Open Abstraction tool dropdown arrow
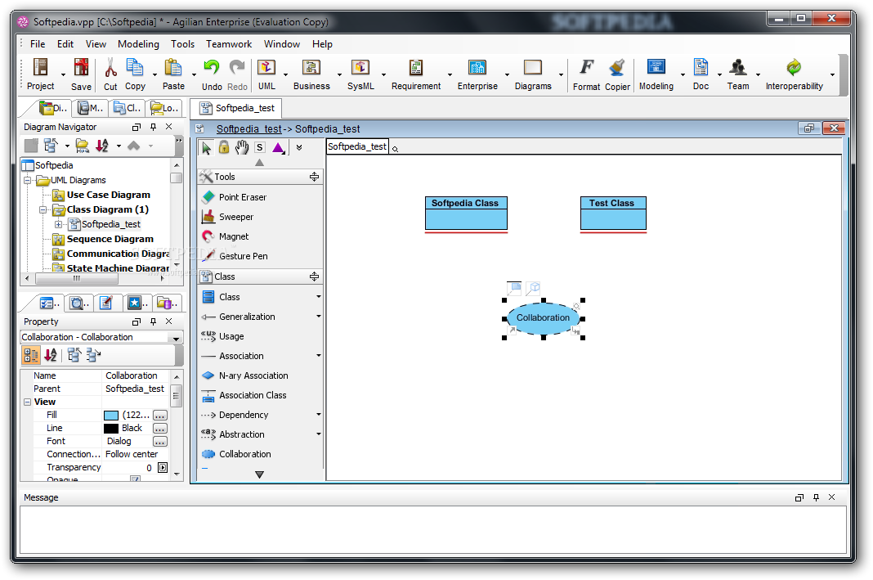Screen dimensions: 873x580 tap(319, 434)
